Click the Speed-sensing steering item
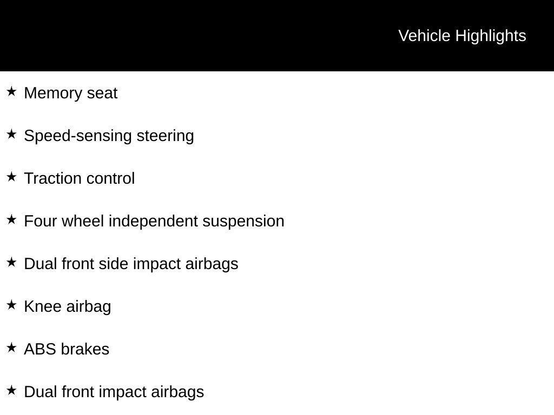The height and width of the screenshot is (415, 554). (109, 136)
